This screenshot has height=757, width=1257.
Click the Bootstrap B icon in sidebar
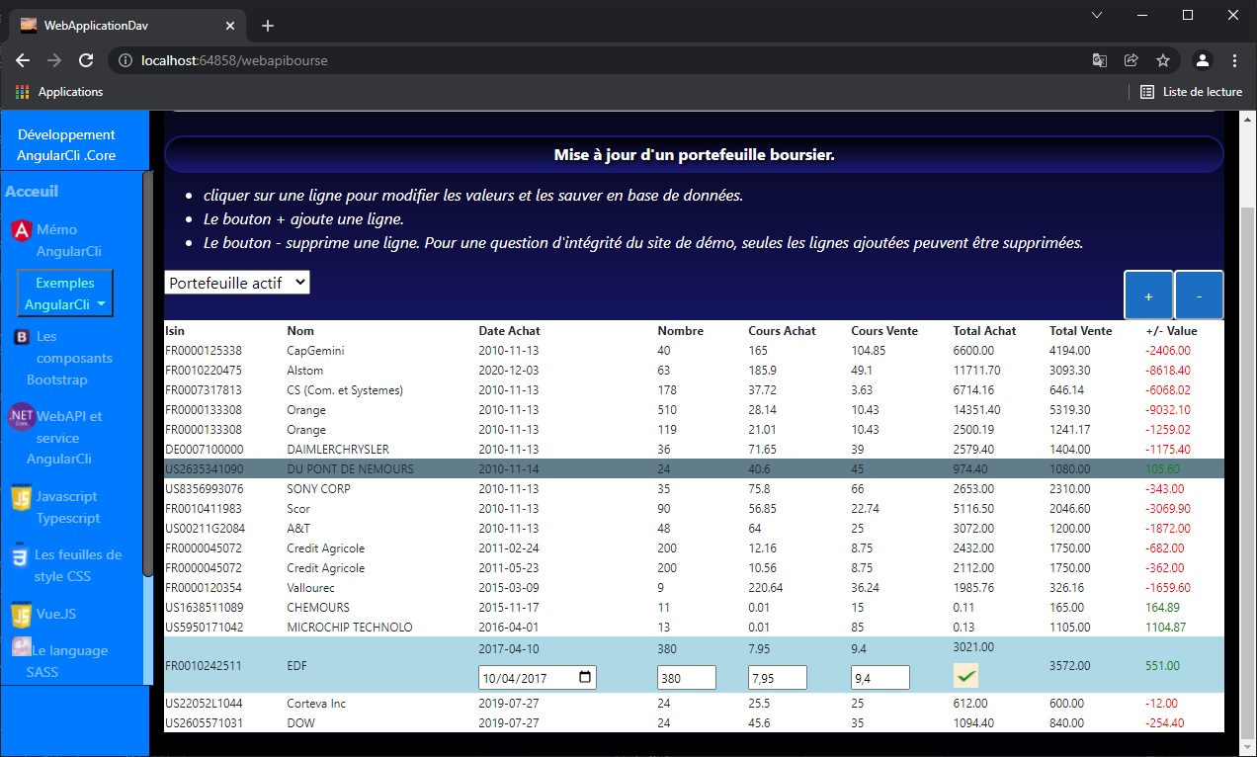pyautogui.click(x=22, y=337)
